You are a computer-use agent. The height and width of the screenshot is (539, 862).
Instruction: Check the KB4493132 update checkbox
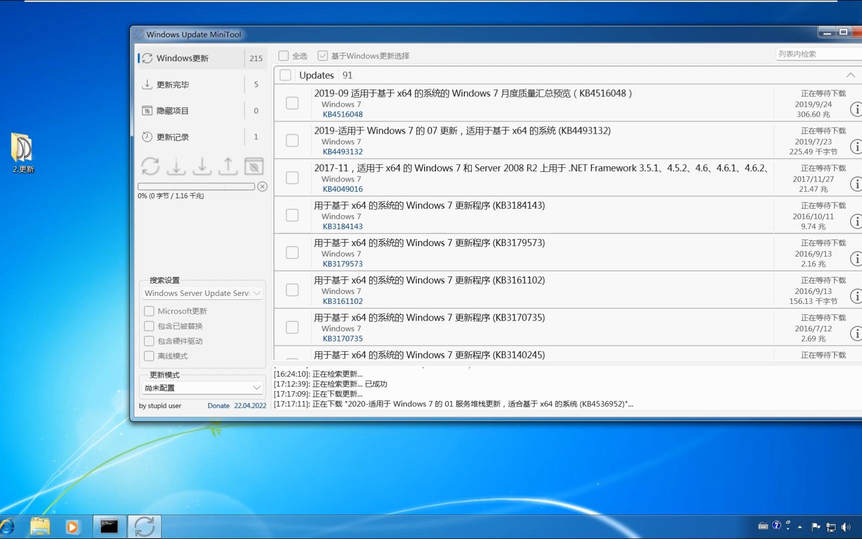click(292, 140)
